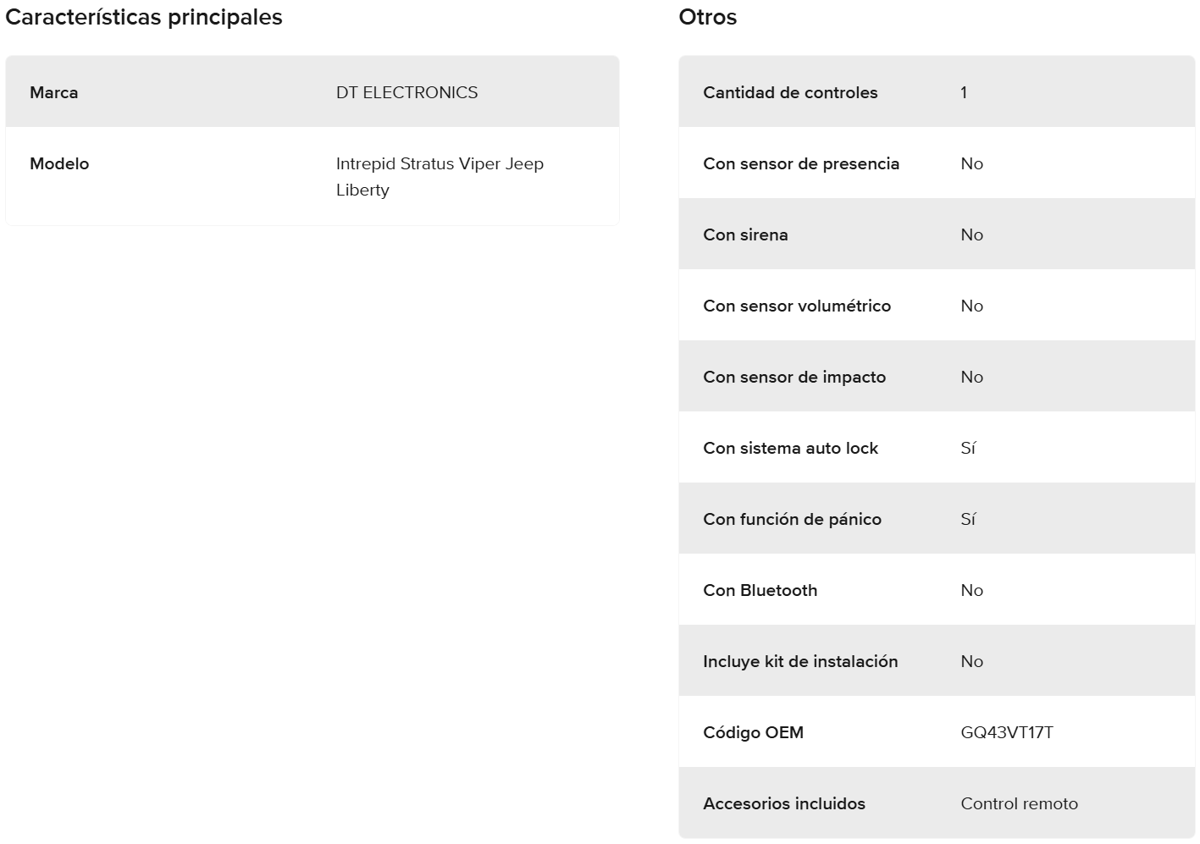Click the "Con Bluetooth" row label
1200x844 pixels.
[760, 590]
